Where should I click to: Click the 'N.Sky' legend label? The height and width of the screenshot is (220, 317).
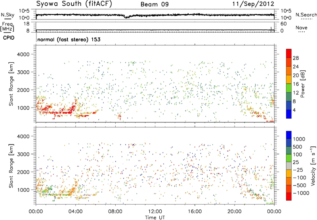point(8,15)
